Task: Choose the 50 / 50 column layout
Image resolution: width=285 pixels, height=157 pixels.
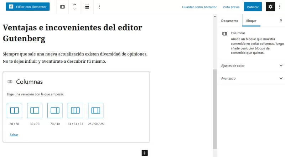Action: click(x=14, y=110)
